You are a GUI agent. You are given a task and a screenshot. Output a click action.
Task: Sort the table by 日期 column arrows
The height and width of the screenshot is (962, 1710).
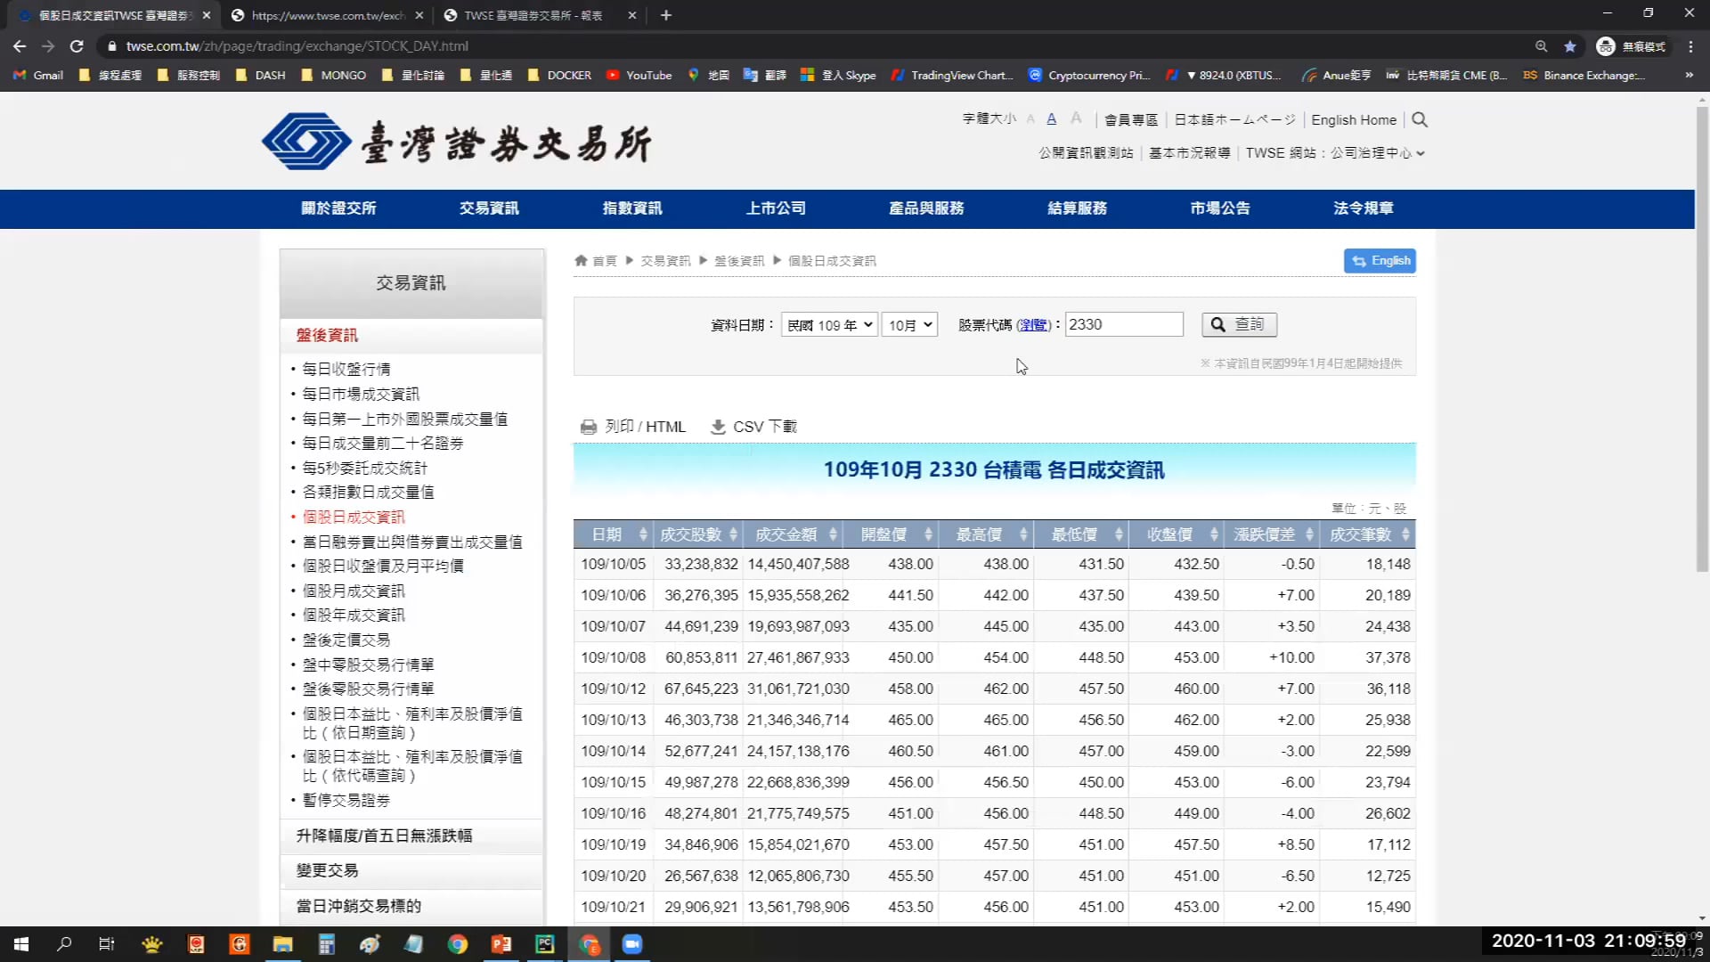(x=641, y=534)
